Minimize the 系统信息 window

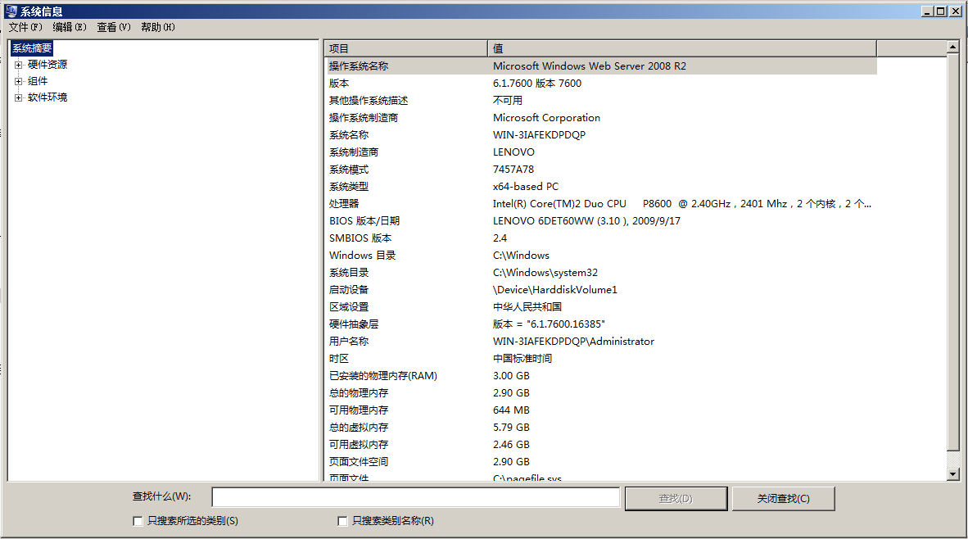coord(927,11)
